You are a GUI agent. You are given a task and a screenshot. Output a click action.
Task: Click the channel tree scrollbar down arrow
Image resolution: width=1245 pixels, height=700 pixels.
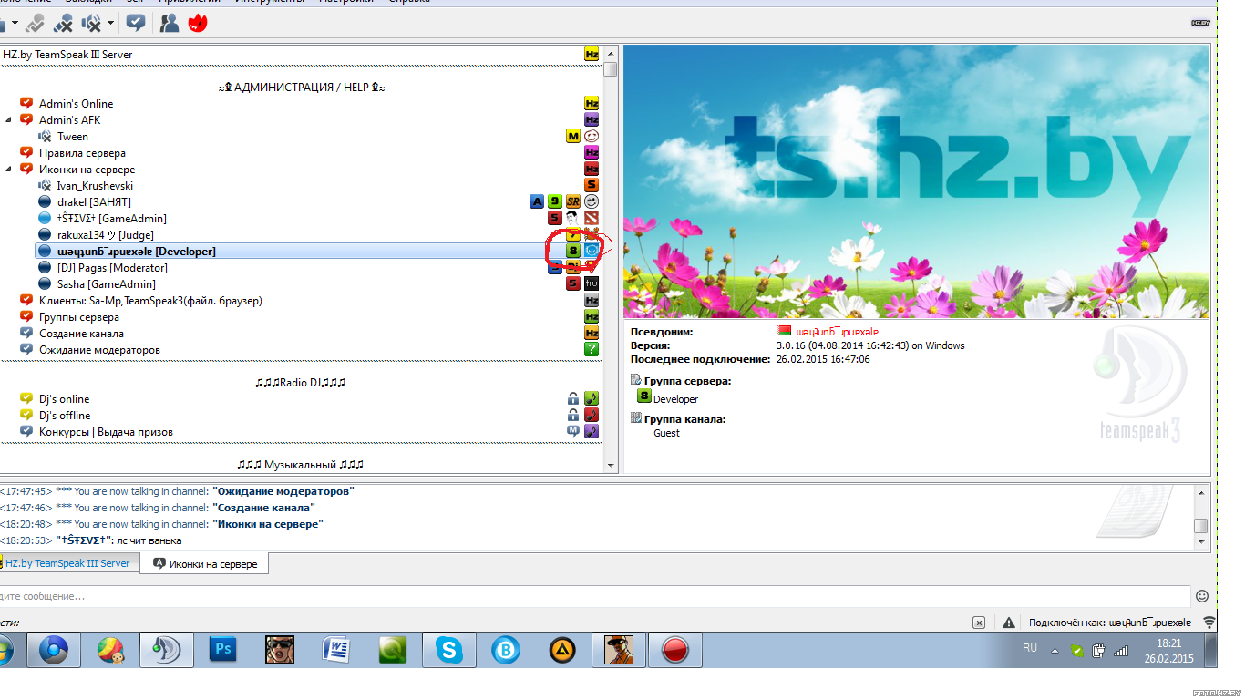(x=611, y=465)
